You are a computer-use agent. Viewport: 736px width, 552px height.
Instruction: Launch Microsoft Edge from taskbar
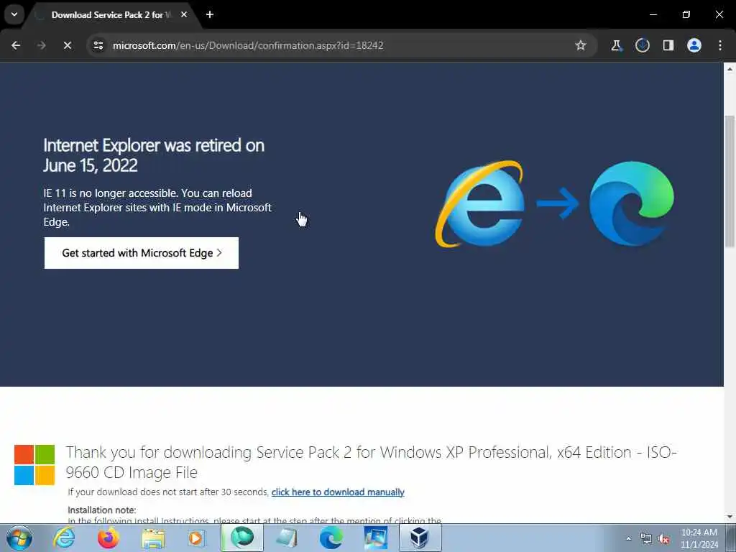[x=331, y=538]
